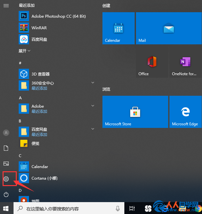
Task: Click the # letter group header
Action: coord(20,63)
